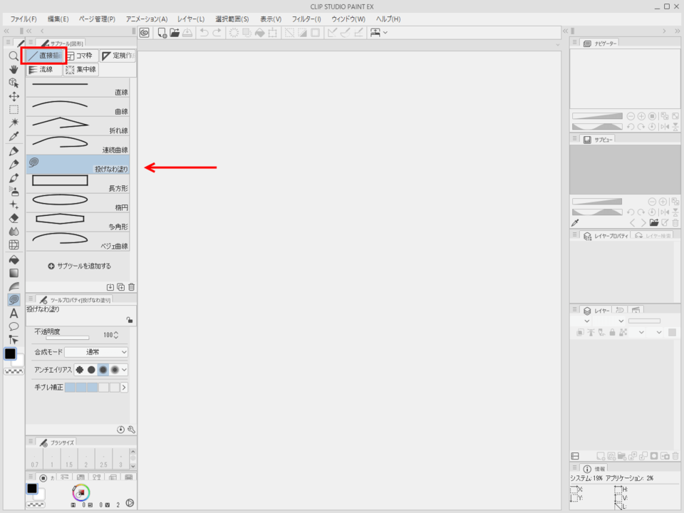
Task: Expand the 手ブレ補正 stabilization arrow
Action: point(124,388)
